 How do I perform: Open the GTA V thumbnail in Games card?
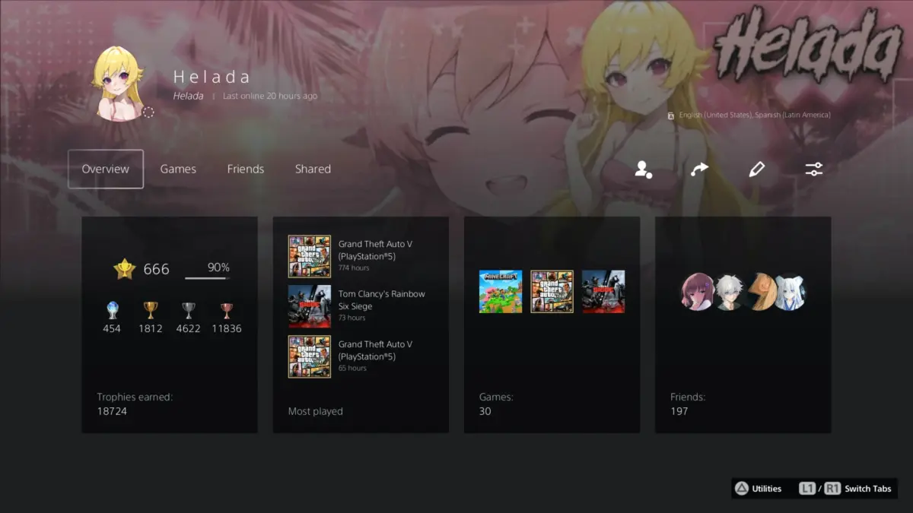coord(552,292)
